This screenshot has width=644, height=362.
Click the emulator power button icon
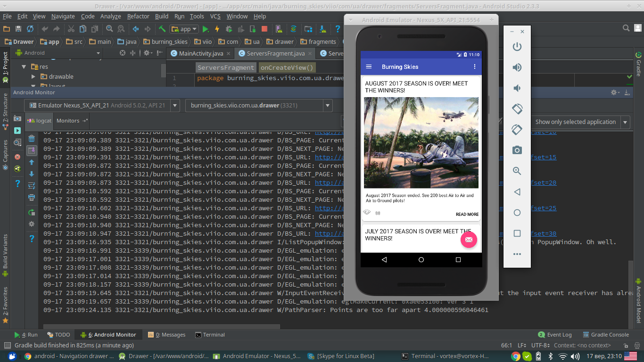coord(517,47)
